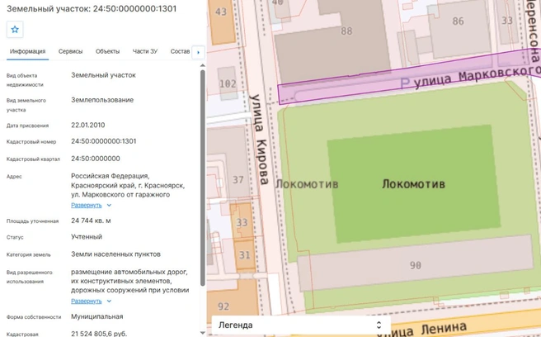Viewport: 541px width, 337px height.
Task: Click the info panel vertical scrollbar
Action: coord(203,178)
